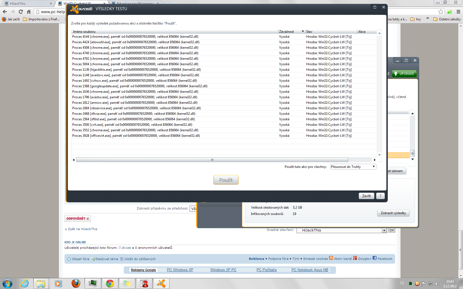
Task: Select row Proces 1588 [googleupdate.exe]
Action: 224,86
